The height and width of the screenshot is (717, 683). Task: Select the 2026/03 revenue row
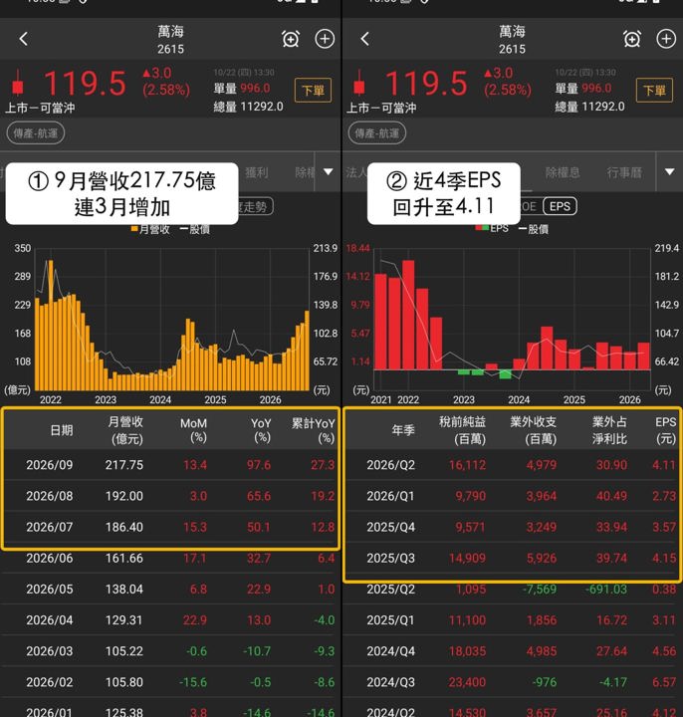tap(170, 650)
